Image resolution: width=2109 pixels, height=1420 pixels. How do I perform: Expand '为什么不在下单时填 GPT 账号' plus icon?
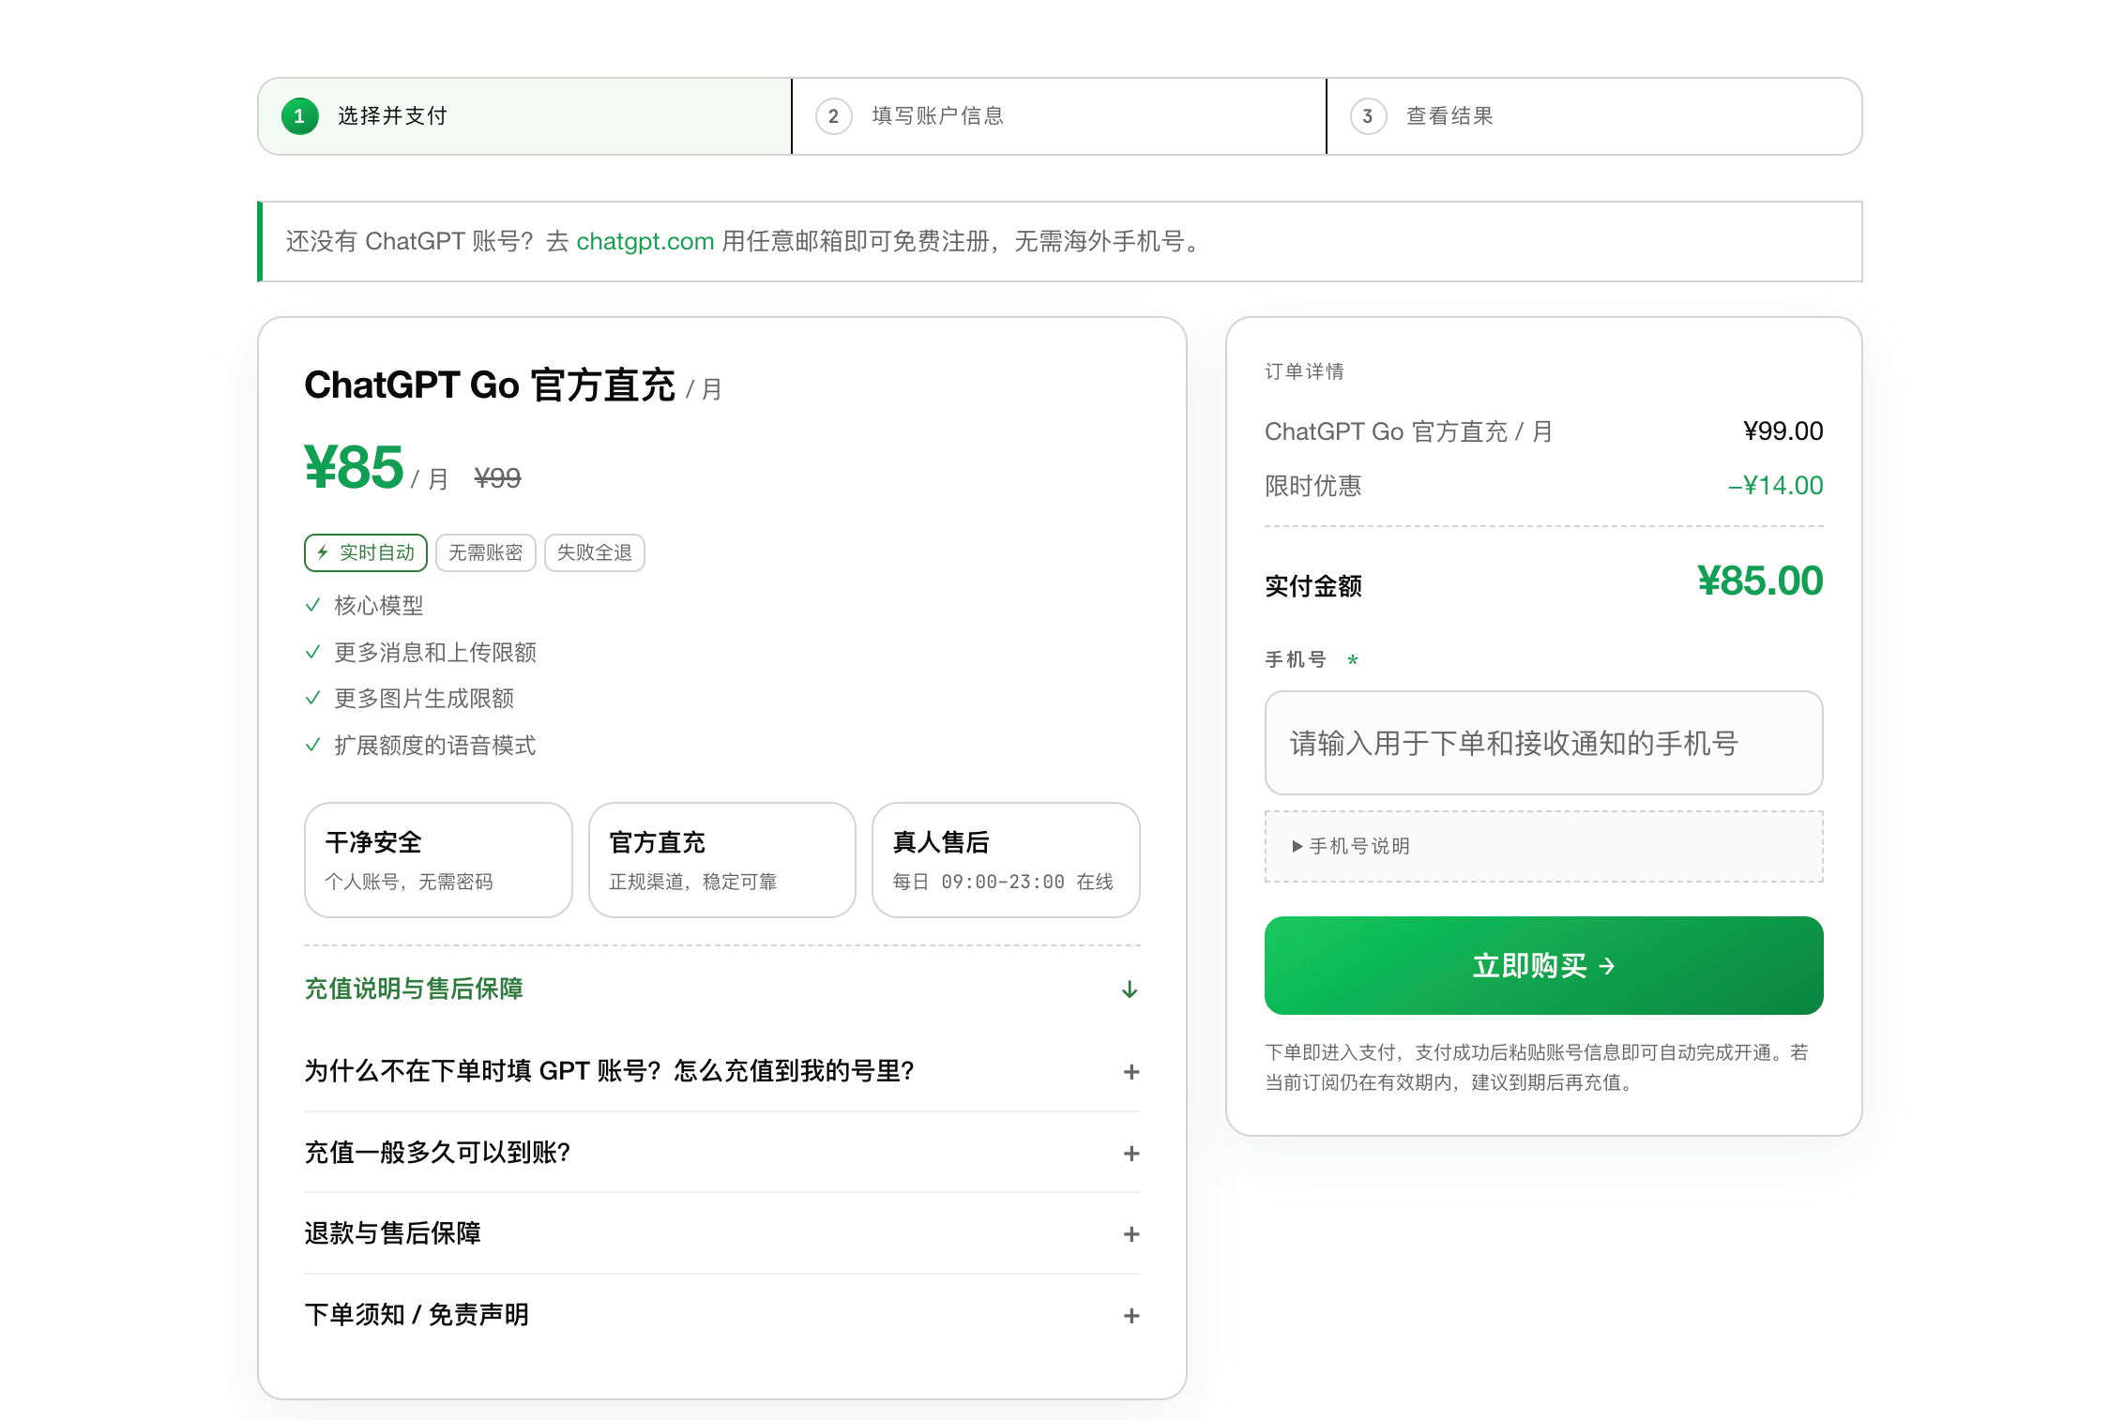point(1131,1072)
